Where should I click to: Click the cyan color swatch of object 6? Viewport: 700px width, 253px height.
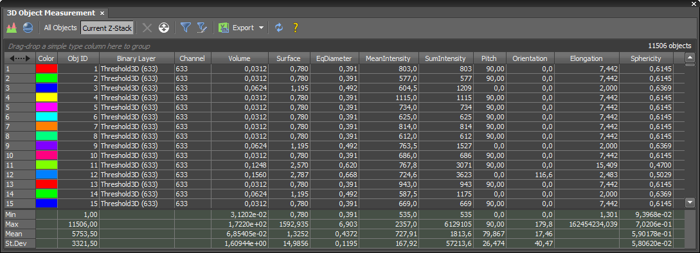click(x=46, y=117)
